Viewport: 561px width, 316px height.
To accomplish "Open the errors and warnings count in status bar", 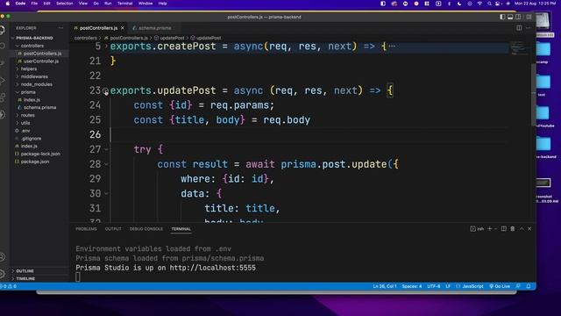I will [x=9, y=286].
